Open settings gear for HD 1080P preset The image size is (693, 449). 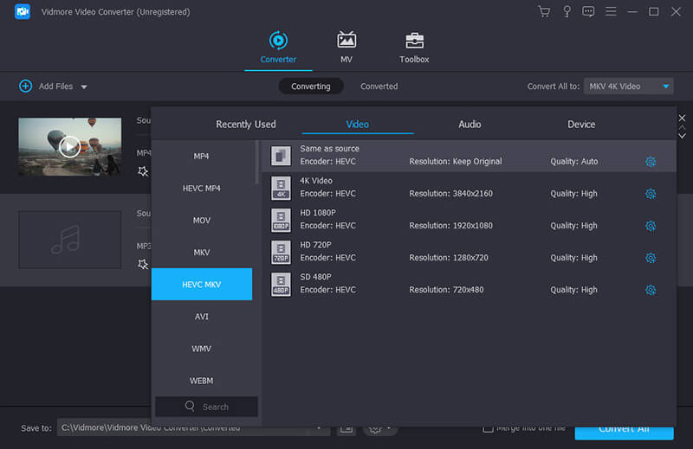pyautogui.click(x=651, y=226)
